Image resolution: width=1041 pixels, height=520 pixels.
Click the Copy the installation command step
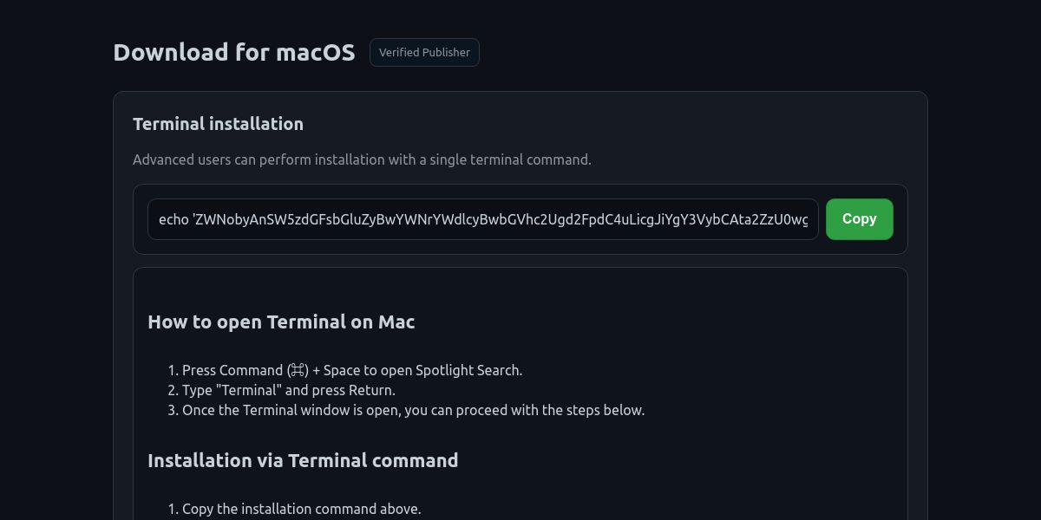[301, 509]
